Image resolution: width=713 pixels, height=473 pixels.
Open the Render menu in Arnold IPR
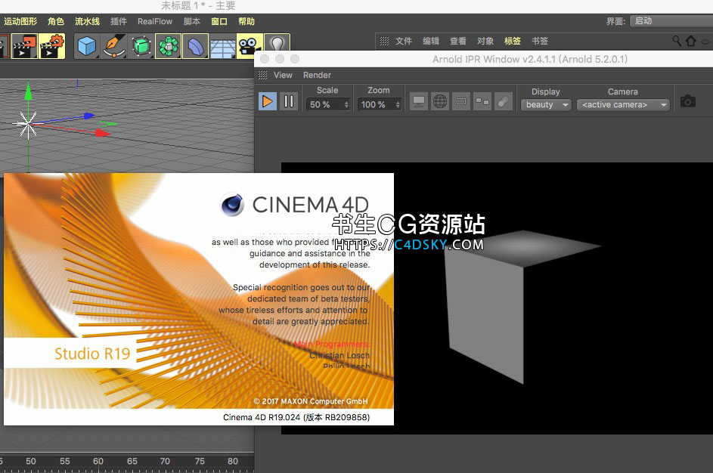pos(317,75)
